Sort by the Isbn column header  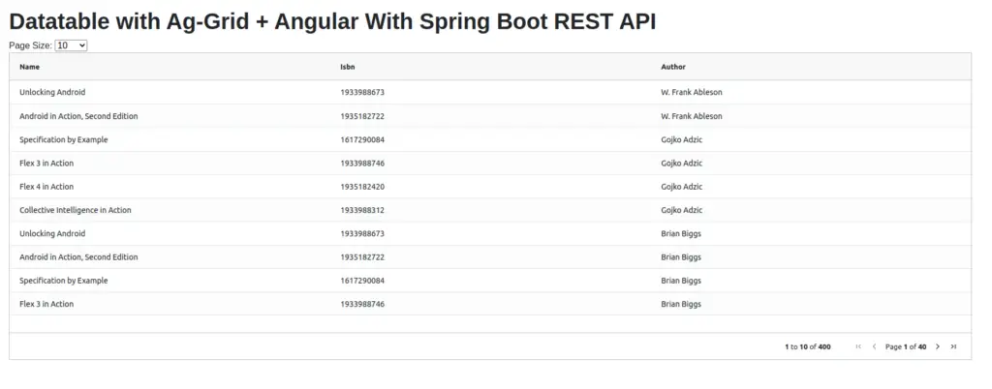coord(349,67)
